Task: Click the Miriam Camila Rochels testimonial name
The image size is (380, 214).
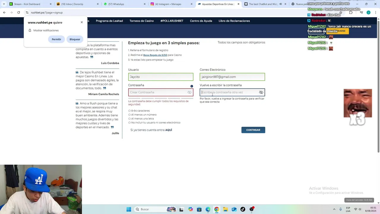Action: click(x=104, y=94)
